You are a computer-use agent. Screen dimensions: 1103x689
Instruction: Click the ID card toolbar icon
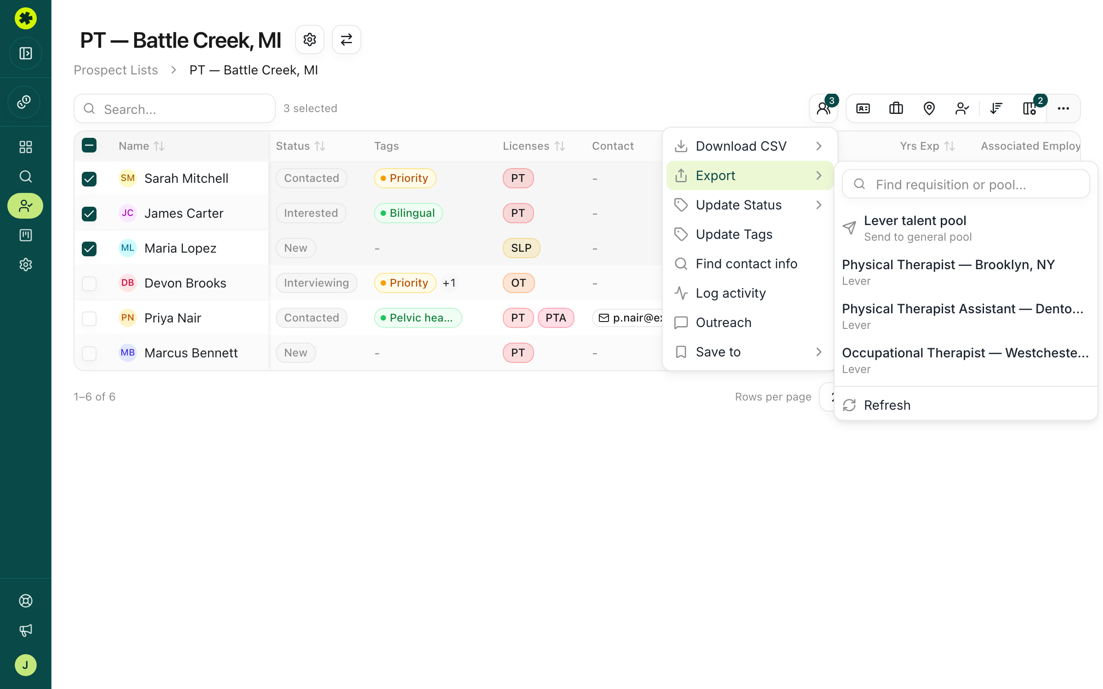[x=863, y=108]
